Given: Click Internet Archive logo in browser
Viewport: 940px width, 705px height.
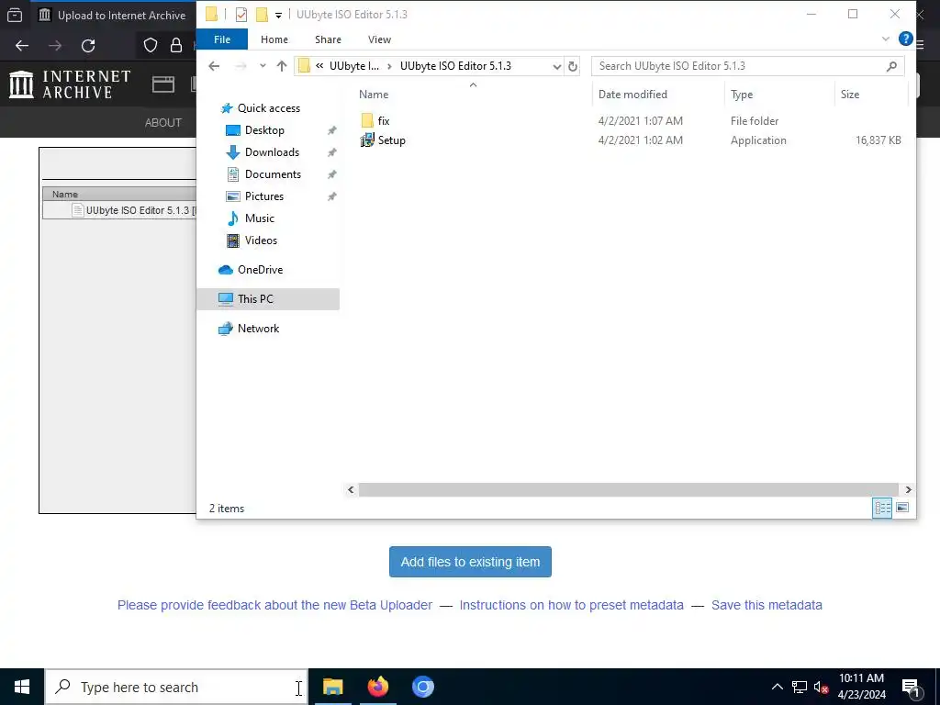Looking at the screenshot, I should (70, 84).
